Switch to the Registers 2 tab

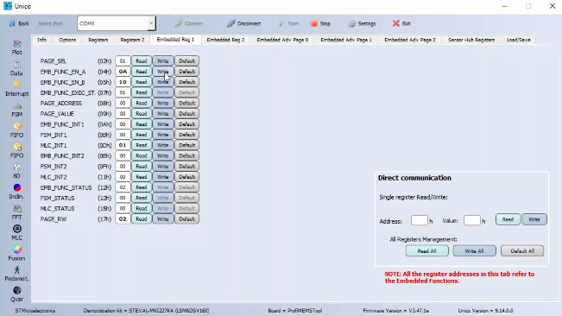pyautogui.click(x=132, y=40)
